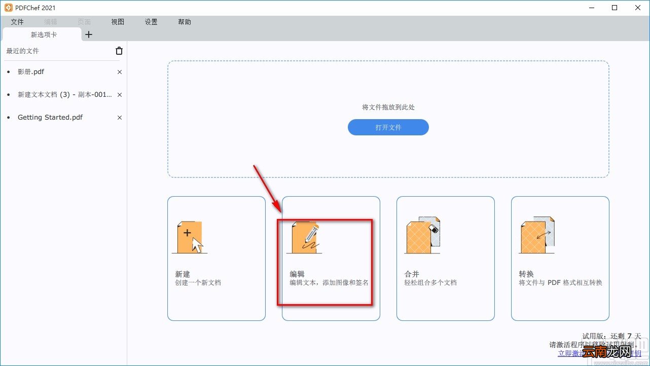Click the 新建 document icon
The image size is (650, 366).
pos(190,237)
